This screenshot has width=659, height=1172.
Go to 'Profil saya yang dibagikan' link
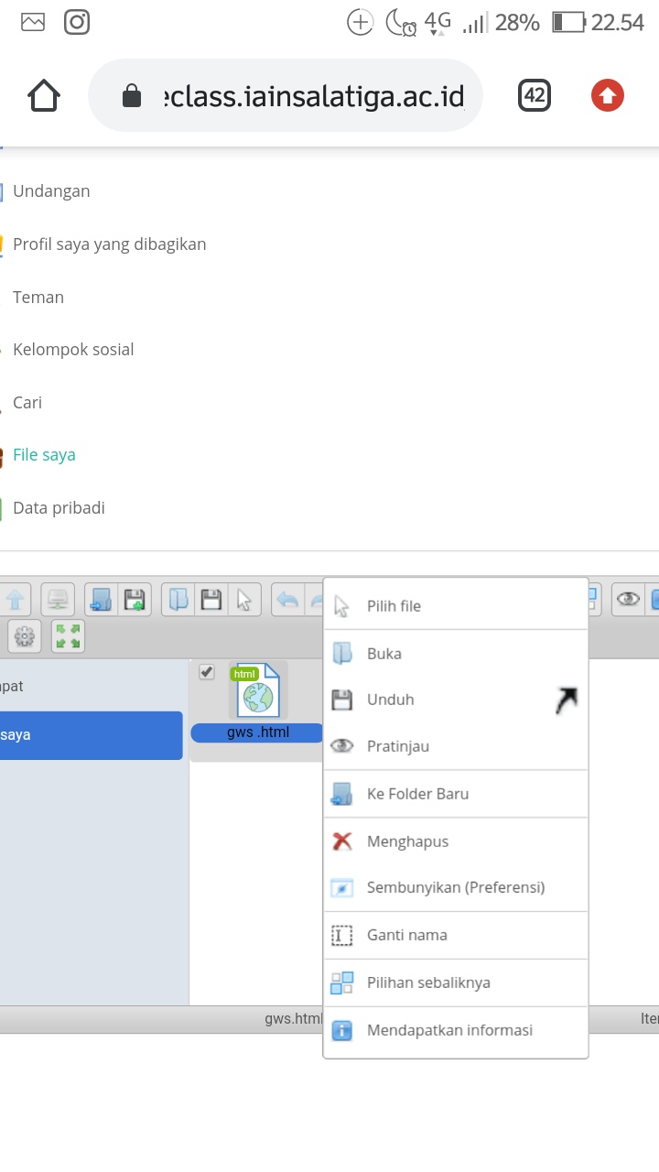coord(109,244)
